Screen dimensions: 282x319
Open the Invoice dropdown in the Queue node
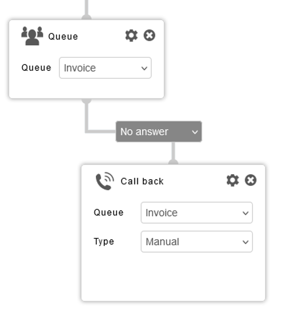tap(105, 68)
